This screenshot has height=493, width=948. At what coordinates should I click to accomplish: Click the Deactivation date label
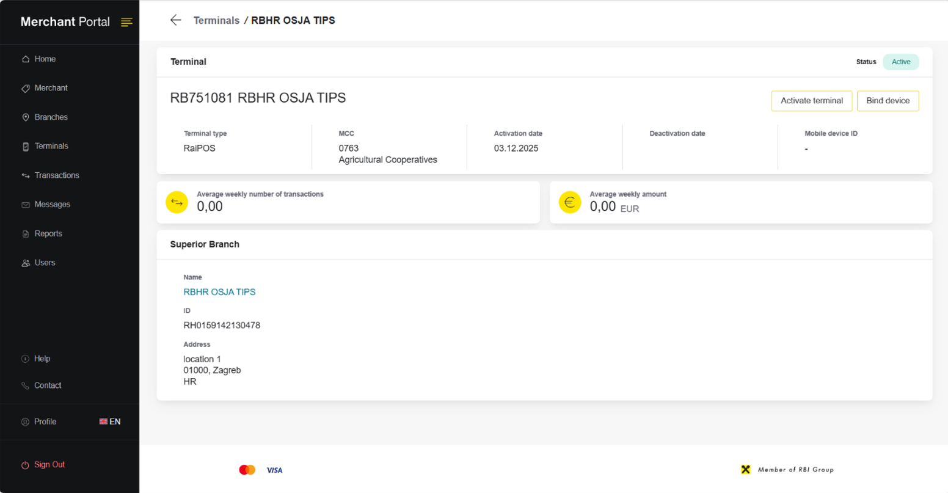point(677,134)
